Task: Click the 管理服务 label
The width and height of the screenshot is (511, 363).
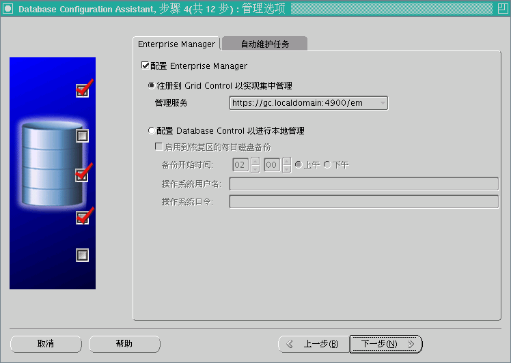Action: (x=171, y=103)
